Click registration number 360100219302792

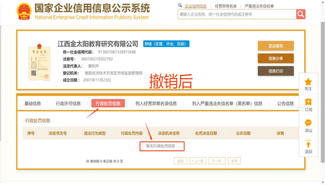click(97, 59)
